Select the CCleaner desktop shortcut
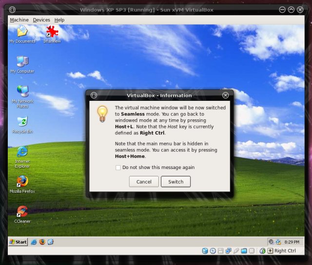Image resolution: width=312 pixels, height=265 pixels. tap(22, 212)
